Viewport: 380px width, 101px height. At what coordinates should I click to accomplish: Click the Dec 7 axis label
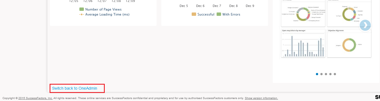pyautogui.click(x=217, y=6)
